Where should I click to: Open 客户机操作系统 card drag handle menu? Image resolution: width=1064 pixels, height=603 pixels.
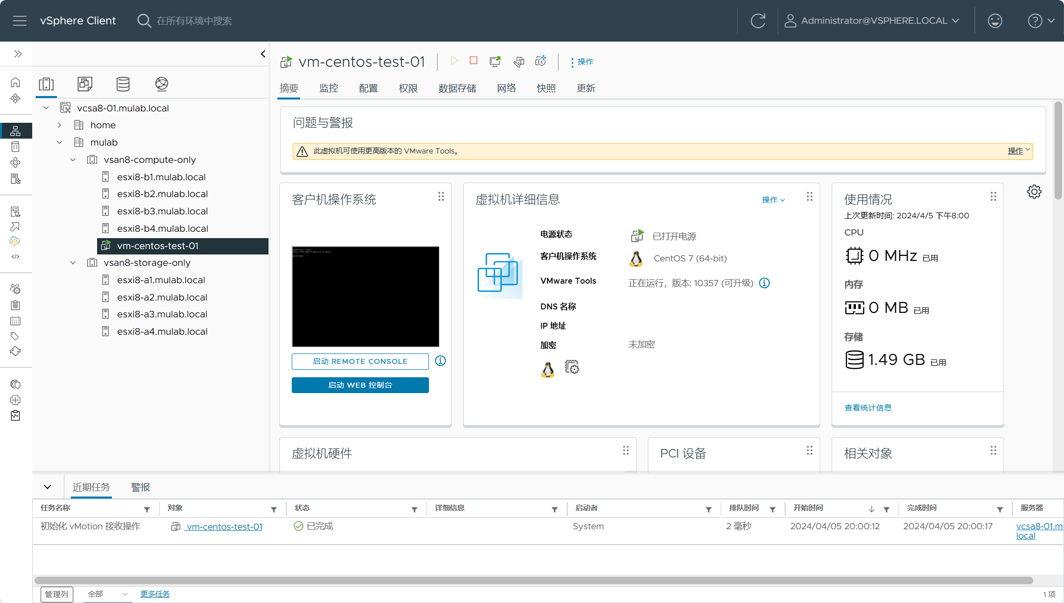click(x=441, y=197)
